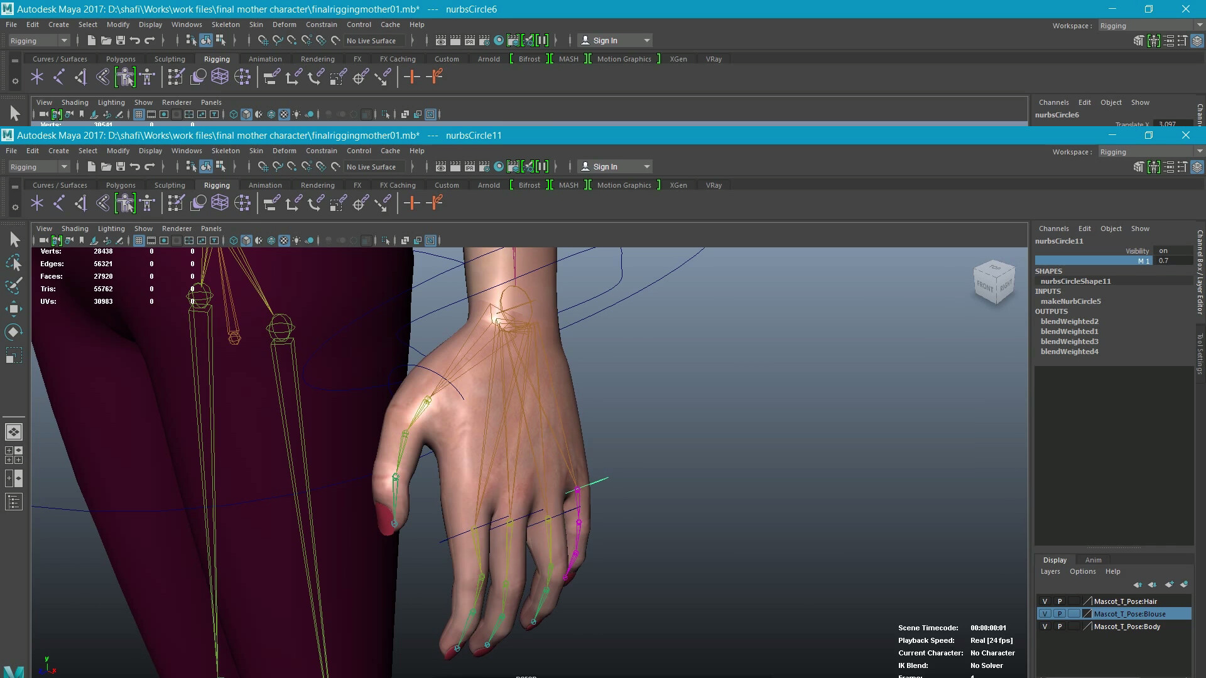Expand the No Live Surface dropdown
This screenshot has height=678, width=1206.
[x=372, y=166]
